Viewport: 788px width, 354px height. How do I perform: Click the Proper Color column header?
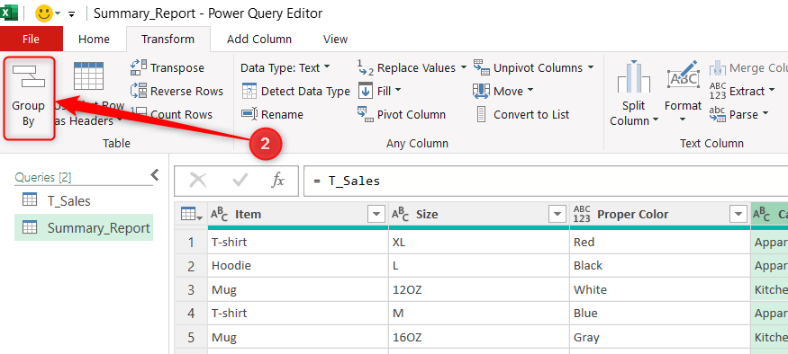(x=660, y=215)
